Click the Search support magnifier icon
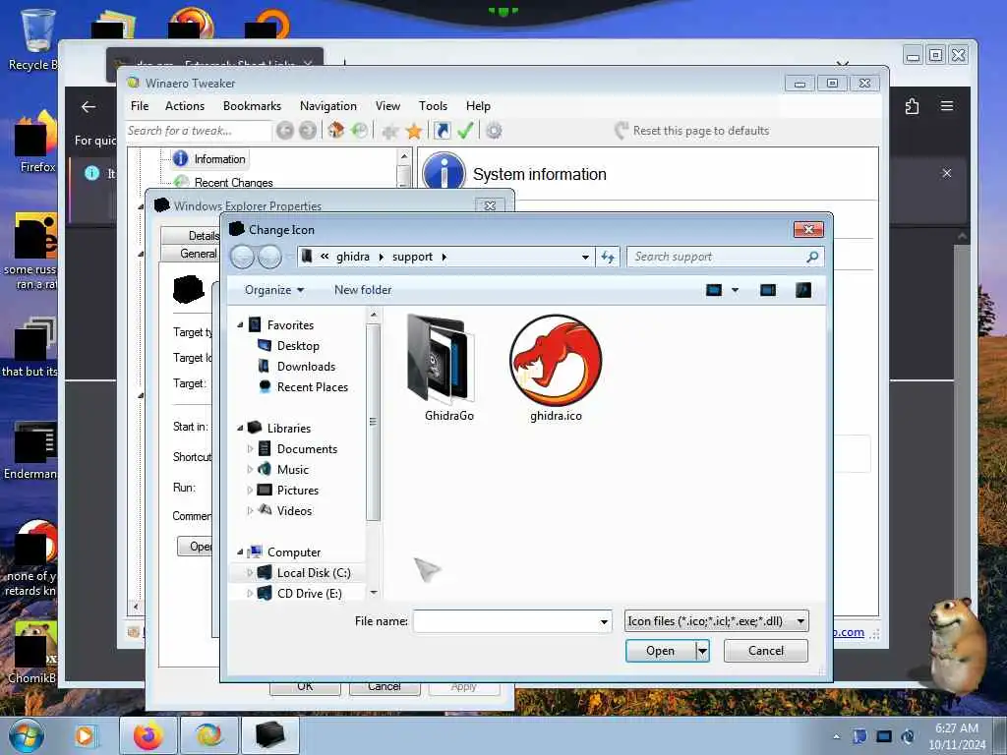This screenshot has height=755, width=1007. click(812, 257)
